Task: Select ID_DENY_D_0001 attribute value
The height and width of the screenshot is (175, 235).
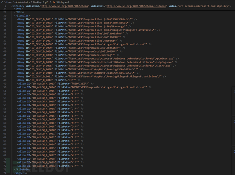Action: 42,19
